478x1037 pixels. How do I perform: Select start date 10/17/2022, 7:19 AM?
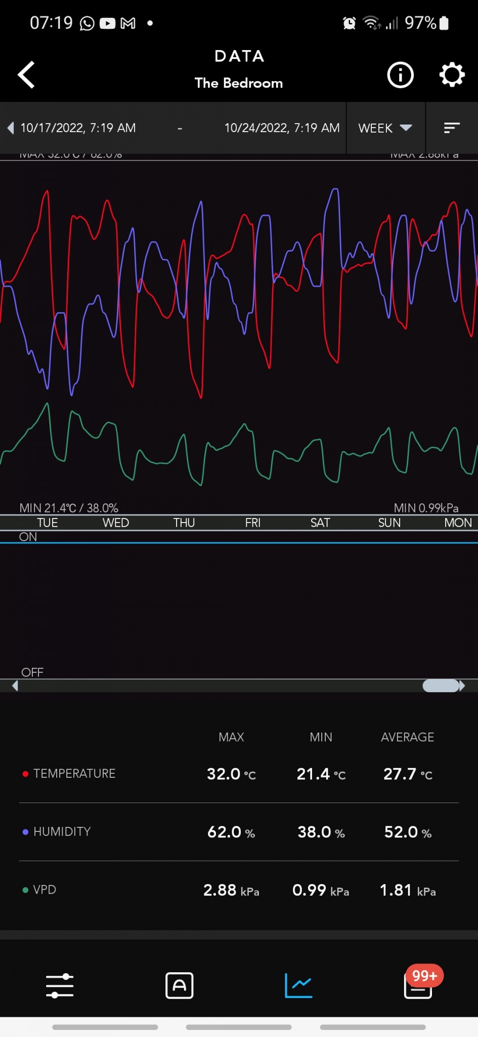78,128
